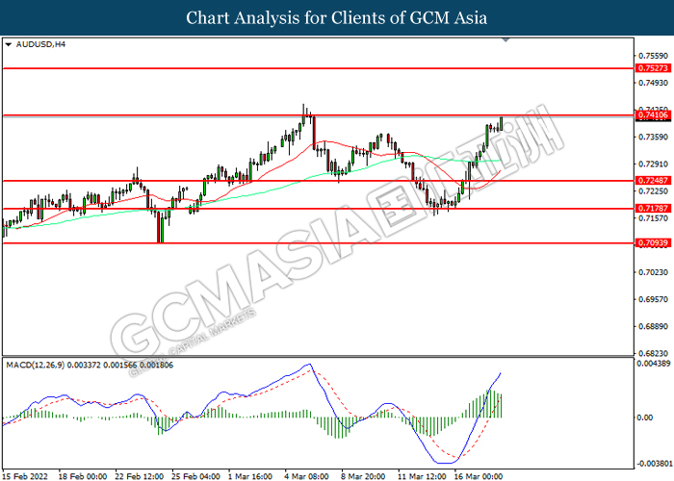674x481 pixels.
Task: Click the 0.69570 price axis value
Action: pos(654,299)
